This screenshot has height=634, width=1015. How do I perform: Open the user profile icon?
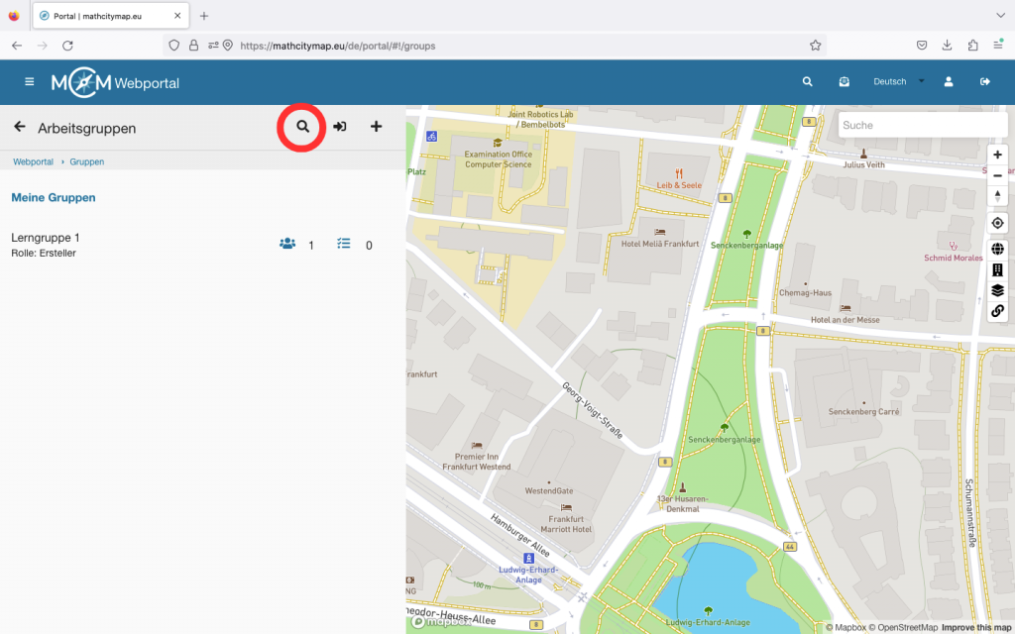click(949, 82)
